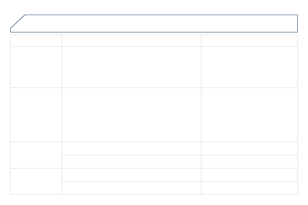This screenshot has width=308, height=205.
Task: Click the bottom-most cell of the middle column
Action: pos(131,188)
